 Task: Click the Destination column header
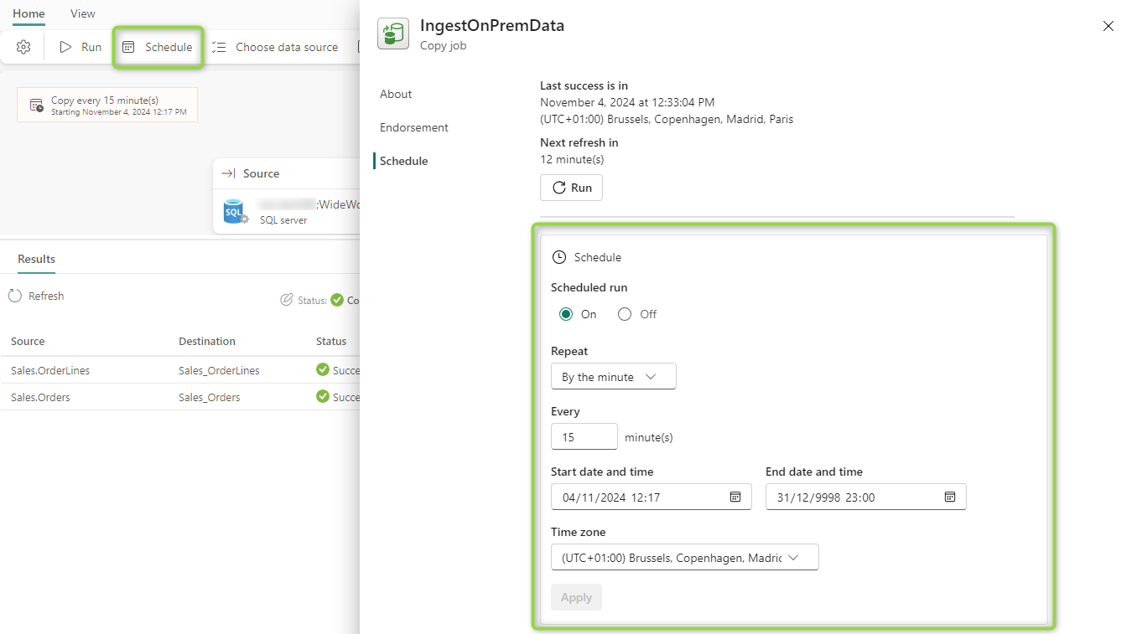tap(207, 341)
